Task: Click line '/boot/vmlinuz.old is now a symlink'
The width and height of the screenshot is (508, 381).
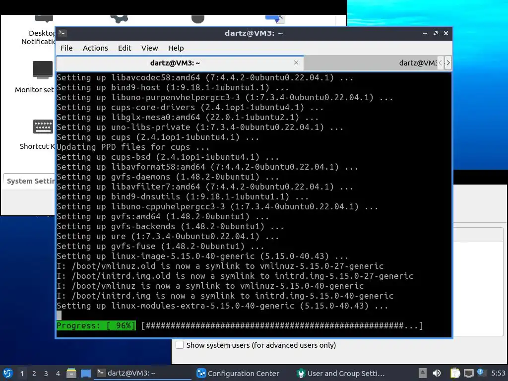Action: pos(220,266)
